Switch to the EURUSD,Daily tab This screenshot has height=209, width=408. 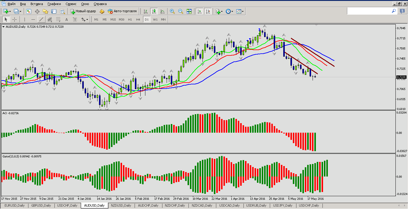coord(15,205)
